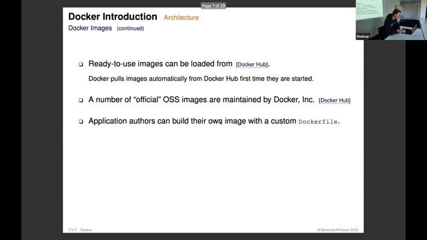Click the 'Ready-to-use images can be loaded from' line
Viewport: 427px width, 240px height.
click(160, 64)
